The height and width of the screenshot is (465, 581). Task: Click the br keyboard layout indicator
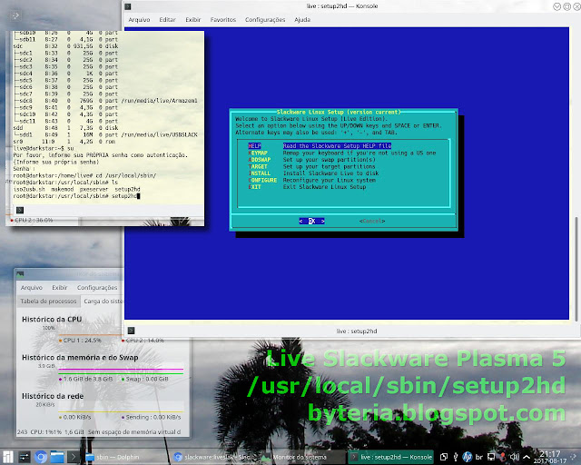coord(479,457)
